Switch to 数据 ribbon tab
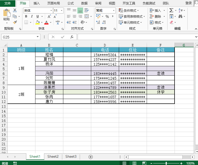 [x=84, y=3]
